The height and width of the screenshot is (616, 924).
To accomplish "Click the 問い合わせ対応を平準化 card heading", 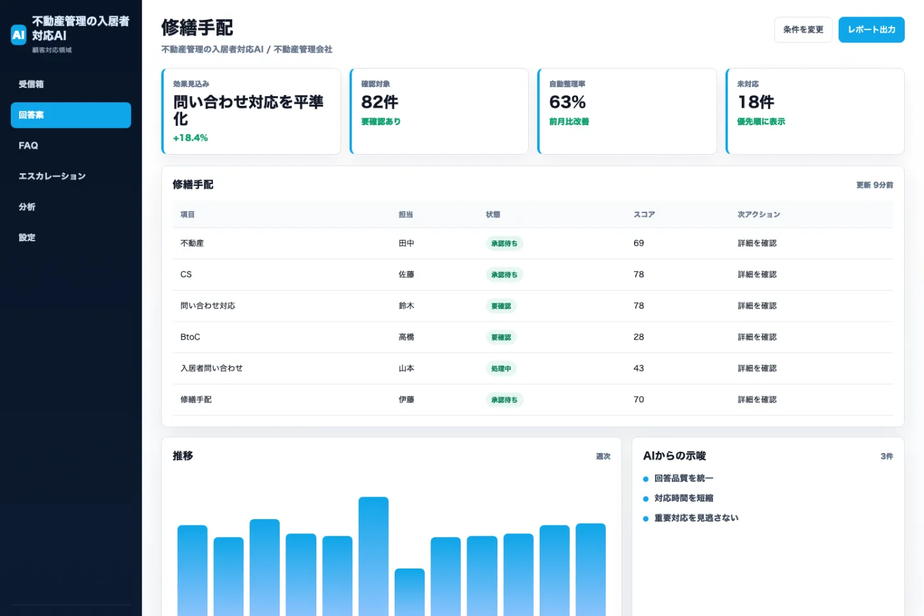I will coord(248,110).
